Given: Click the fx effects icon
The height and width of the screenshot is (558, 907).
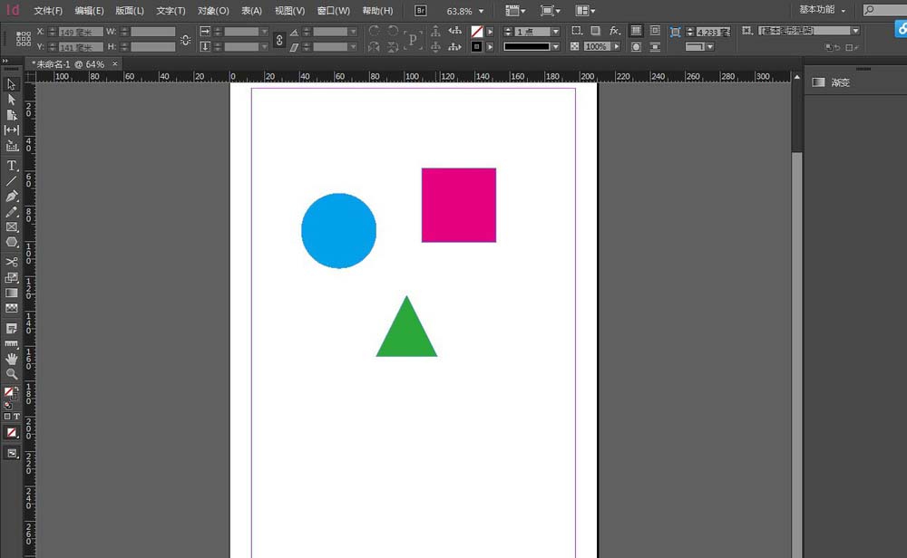Looking at the screenshot, I should (x=615, y=31).
